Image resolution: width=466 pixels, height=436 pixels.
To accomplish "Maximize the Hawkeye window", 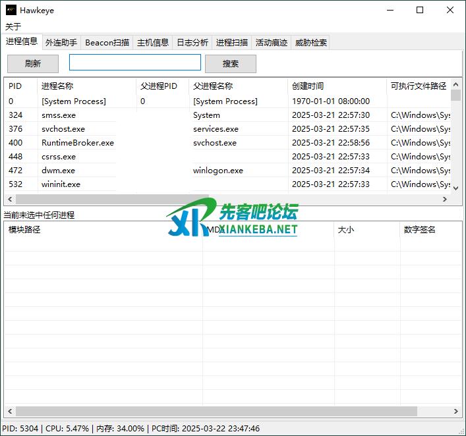I will (x=420, y=11).
